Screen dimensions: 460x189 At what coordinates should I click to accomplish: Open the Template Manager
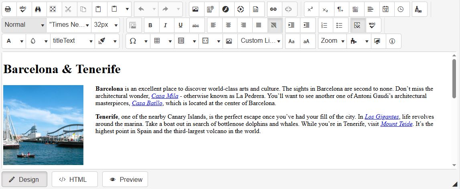[x=255, y=9]
